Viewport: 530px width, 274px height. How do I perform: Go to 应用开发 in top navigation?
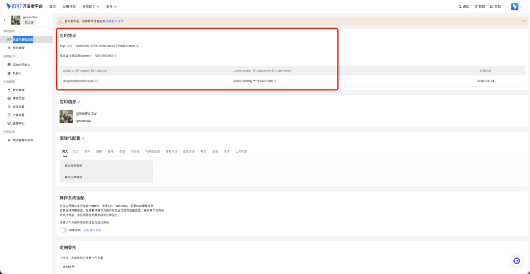pyautogui.click(x=69, y=6)
